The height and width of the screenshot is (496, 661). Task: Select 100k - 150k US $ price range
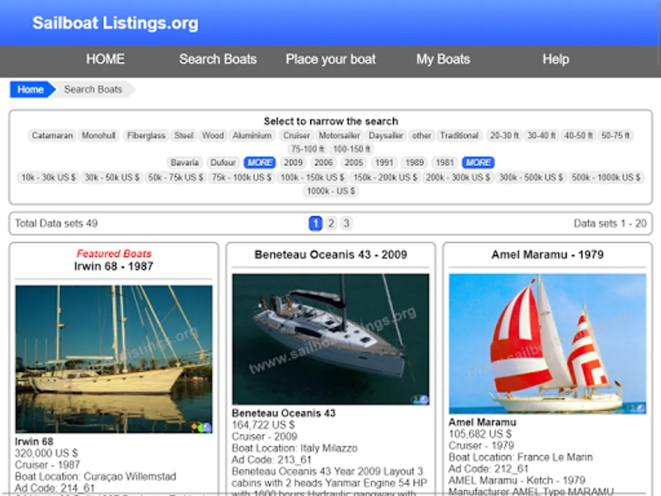coord(312,177)
